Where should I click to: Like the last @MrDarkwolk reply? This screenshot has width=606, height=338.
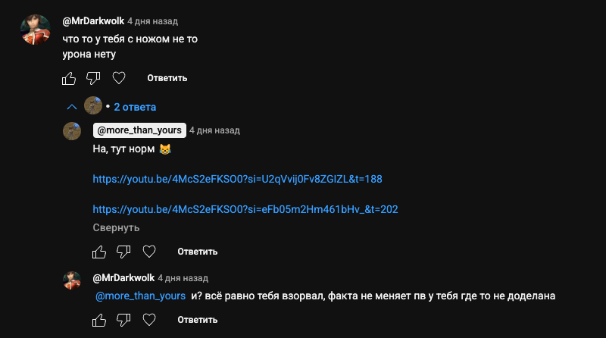pos(99,320)
